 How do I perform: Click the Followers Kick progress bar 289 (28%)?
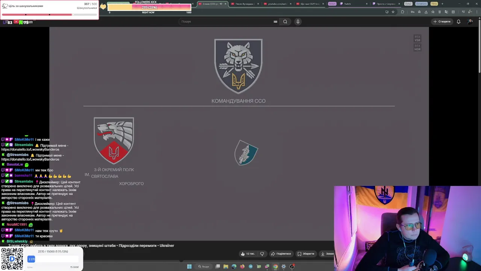tap(149, 8)
